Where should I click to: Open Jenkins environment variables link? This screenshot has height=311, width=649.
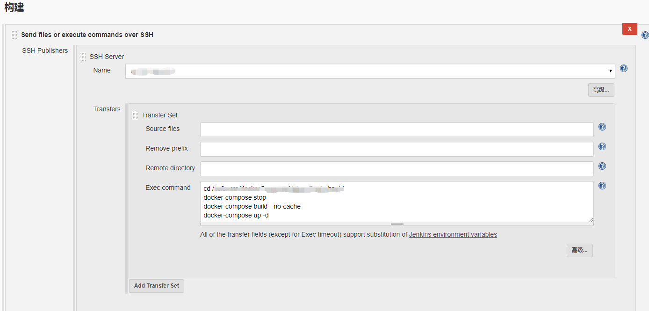pos(453,234)
